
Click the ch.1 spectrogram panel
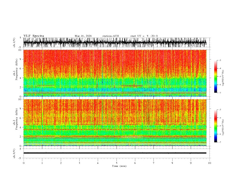115,73
